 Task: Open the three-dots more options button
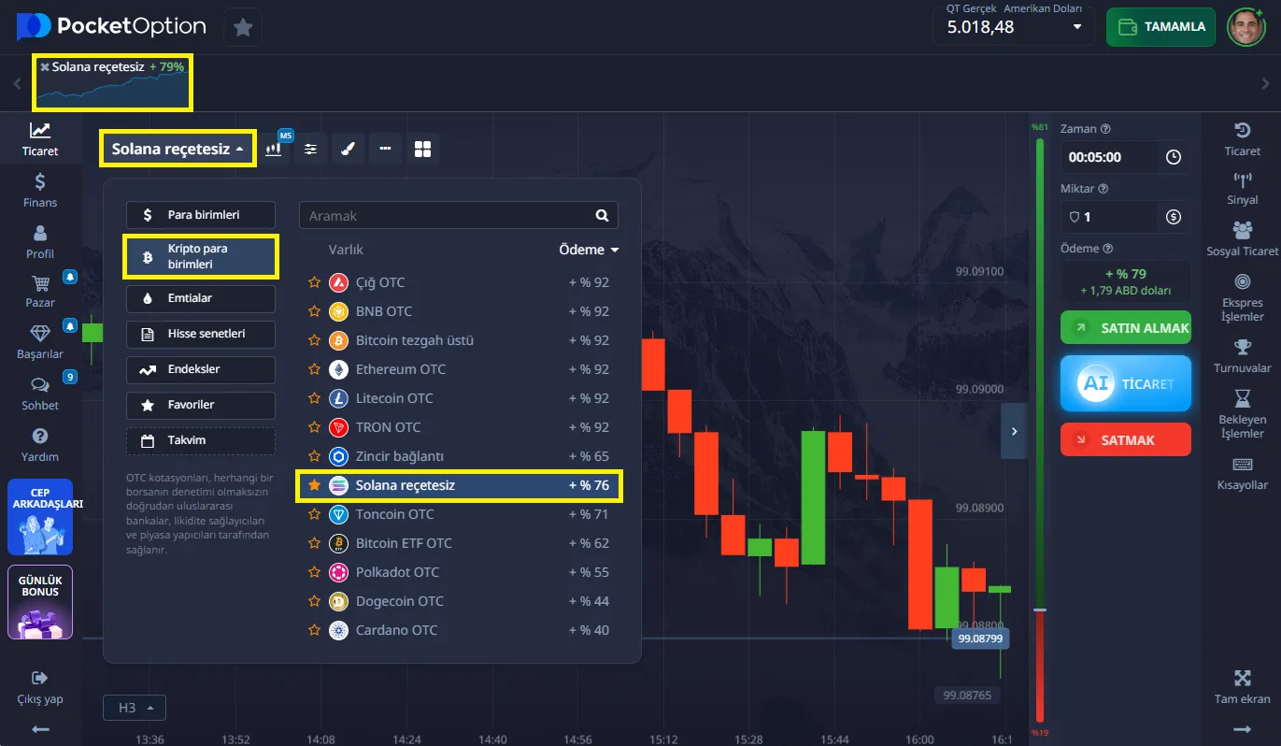tap(385, 149)
